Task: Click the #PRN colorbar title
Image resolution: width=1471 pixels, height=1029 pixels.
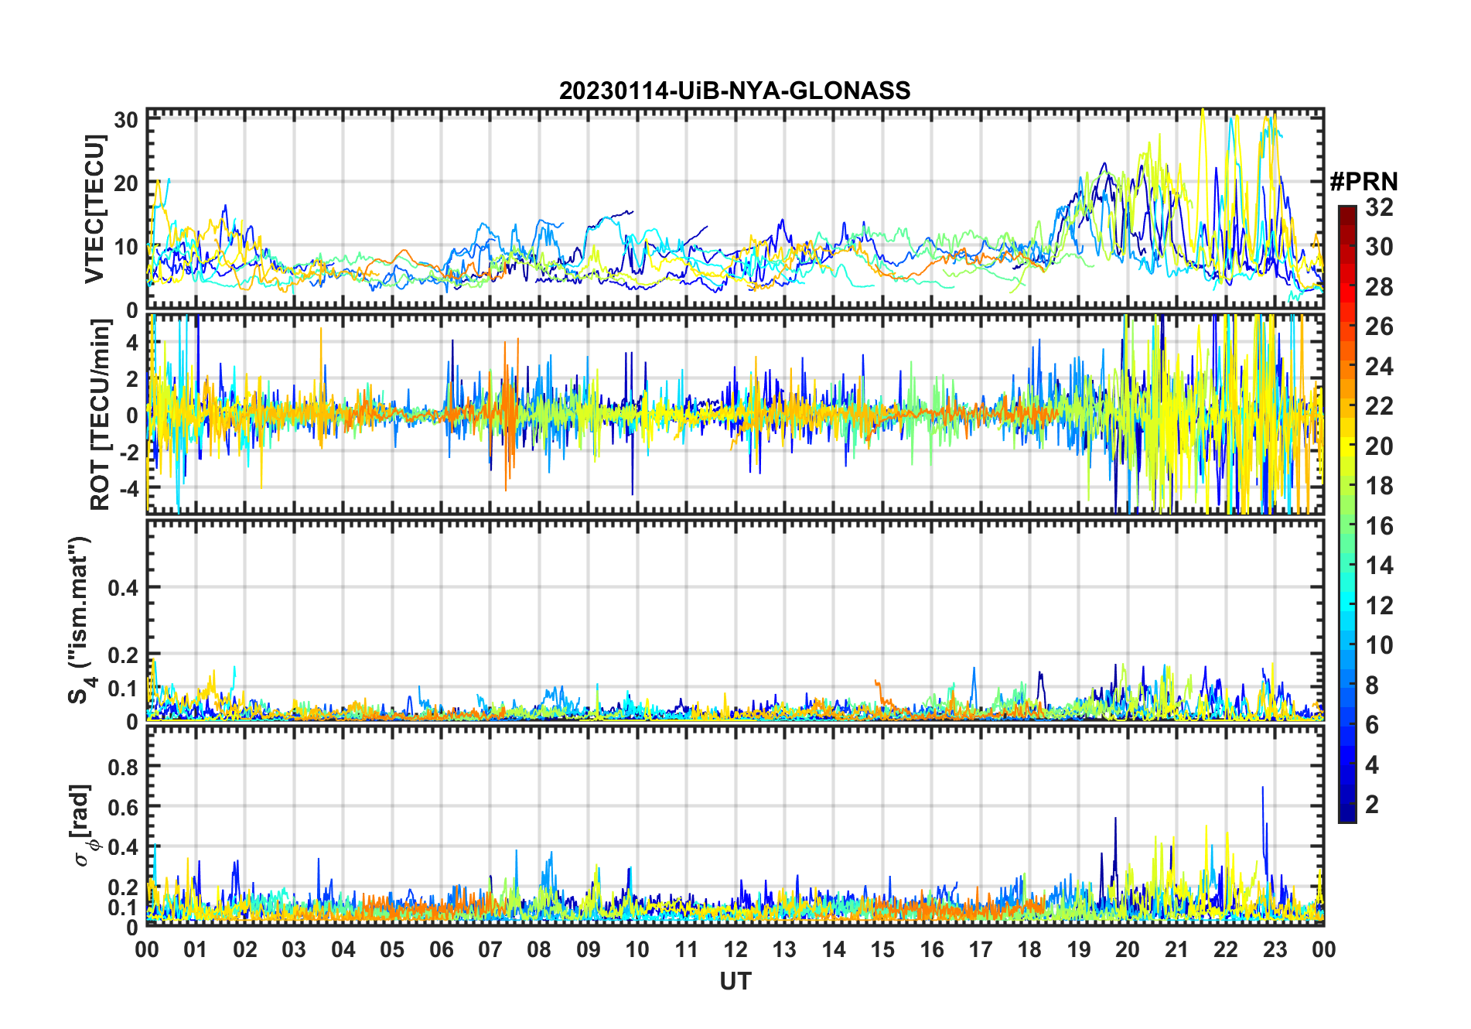Action: [x=1364, y=182]
